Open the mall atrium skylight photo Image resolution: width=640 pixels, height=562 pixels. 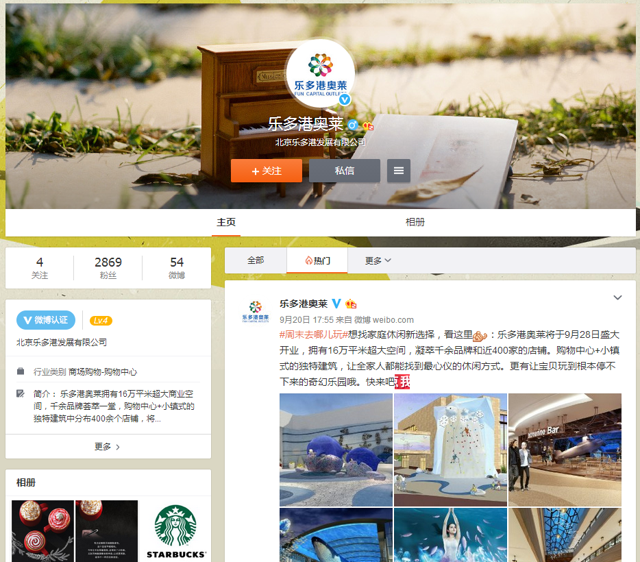pyautogui.click(x=565, y=535)
